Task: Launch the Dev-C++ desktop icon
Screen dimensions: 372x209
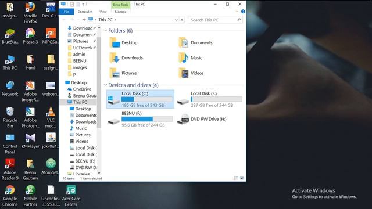Action: (x=51, y=10)
